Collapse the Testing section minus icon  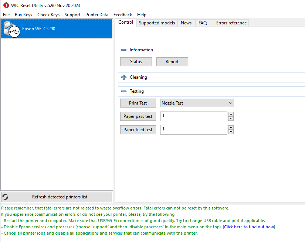tap(124, 91)
